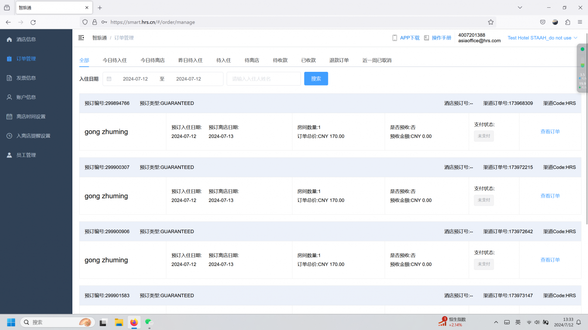
Task: Click the Pocket save icon
Action: pyautogui.click(x=543, y=22)
